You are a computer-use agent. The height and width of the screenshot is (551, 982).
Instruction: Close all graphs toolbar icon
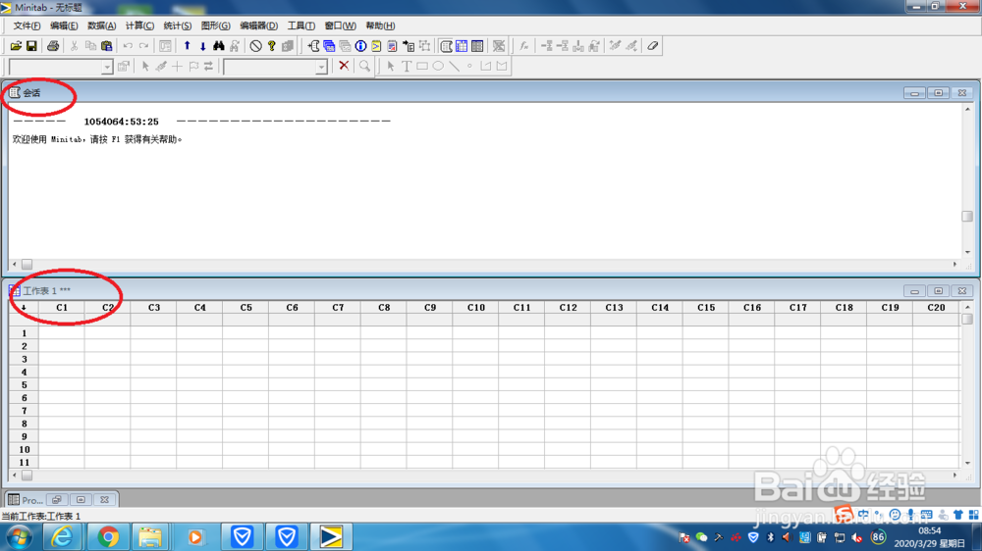click(499, 46)
